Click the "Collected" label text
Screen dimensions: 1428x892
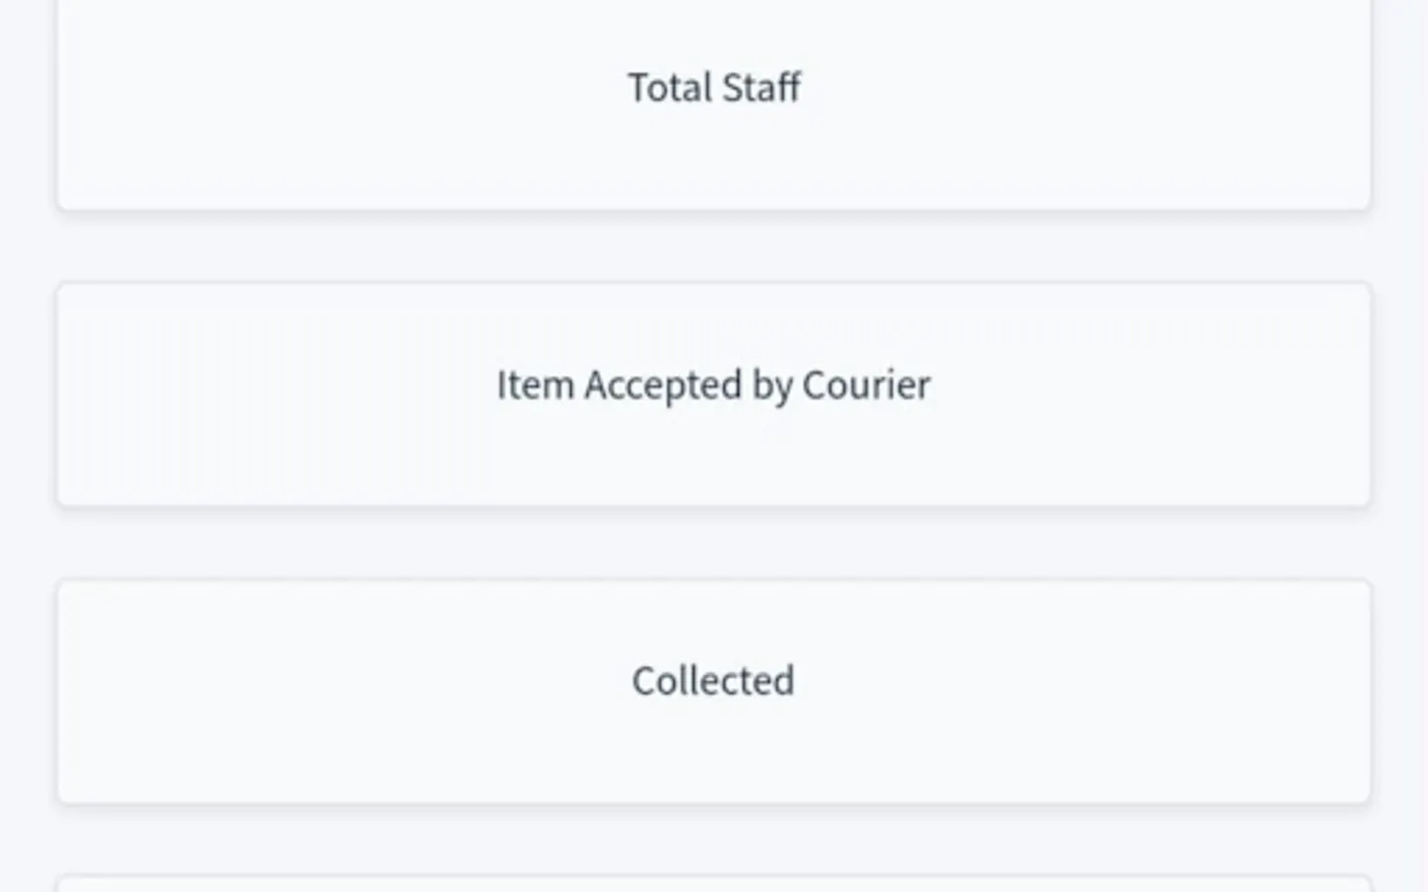point(714,681)
